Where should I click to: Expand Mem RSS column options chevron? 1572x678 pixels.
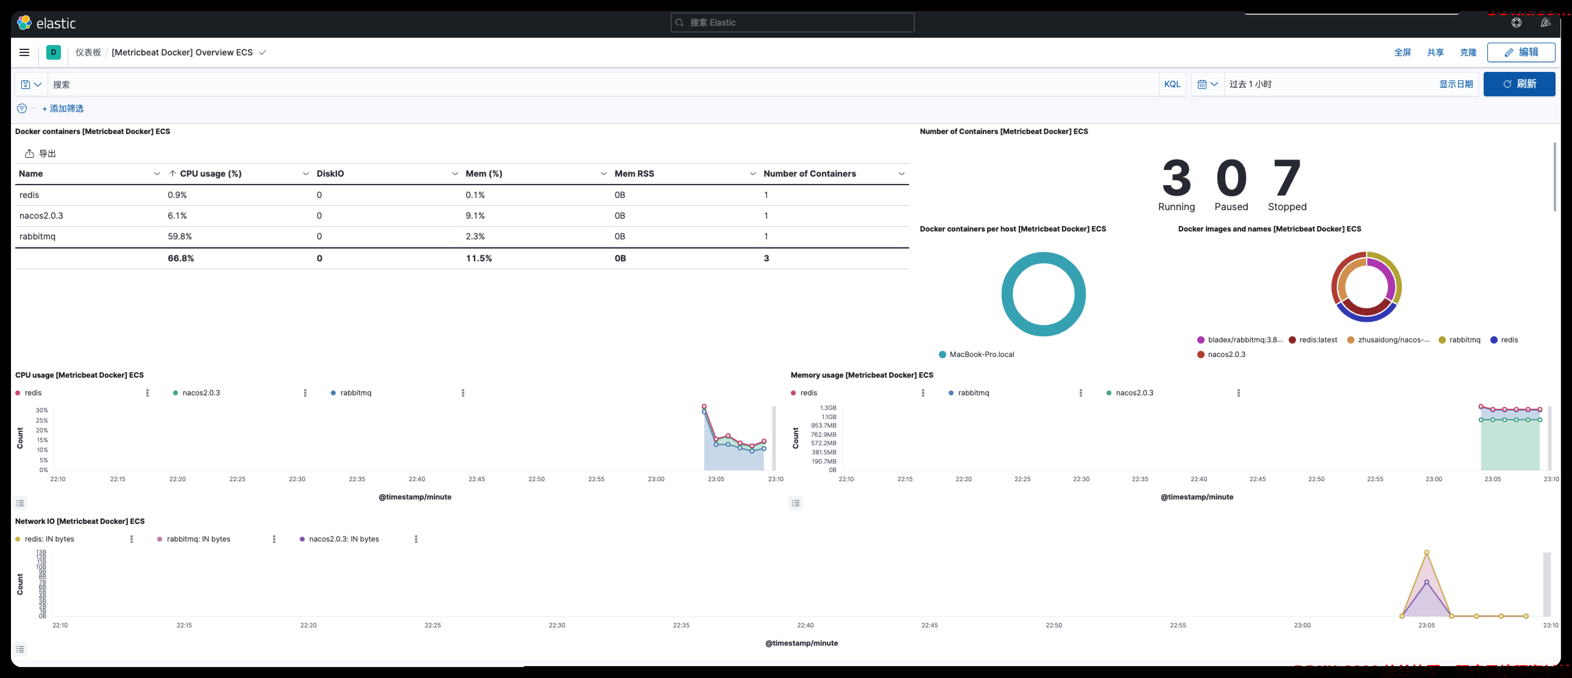752,174
